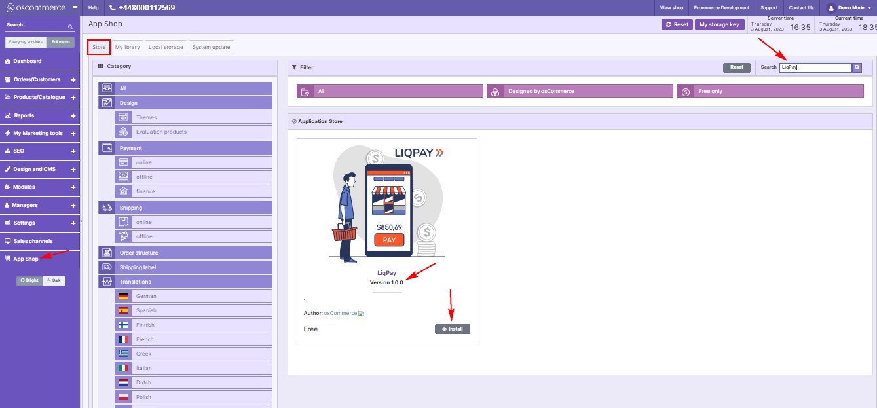Select Dutch translation flag
Image resolution: width=877 pixels, height=408 pixels.
123,382
